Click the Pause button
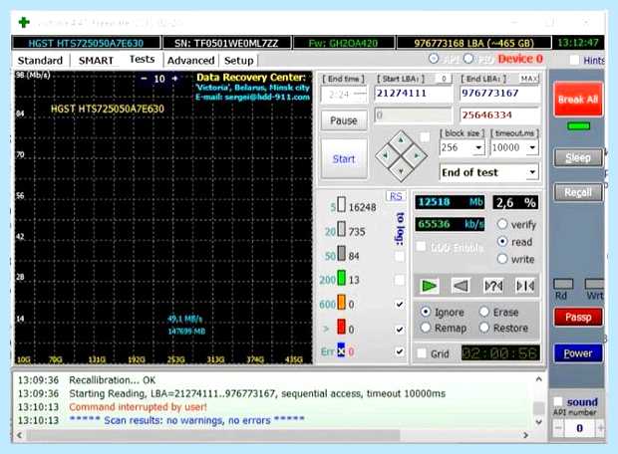This screenshot has height=454, width=618. (344, 120)
